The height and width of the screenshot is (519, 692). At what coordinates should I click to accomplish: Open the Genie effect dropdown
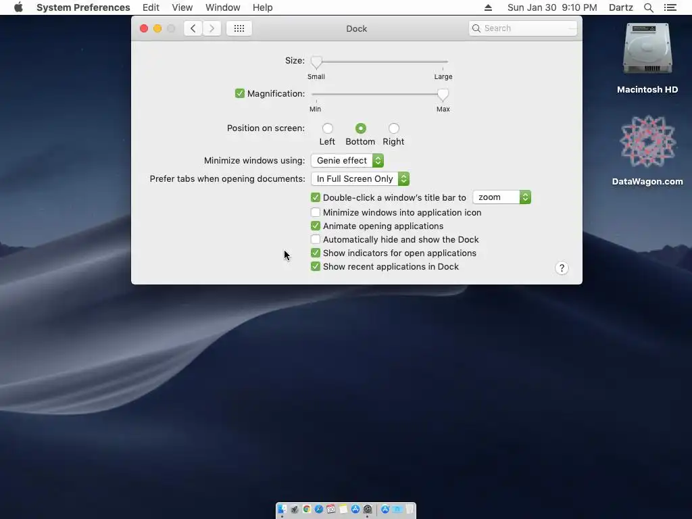point(347,161)
